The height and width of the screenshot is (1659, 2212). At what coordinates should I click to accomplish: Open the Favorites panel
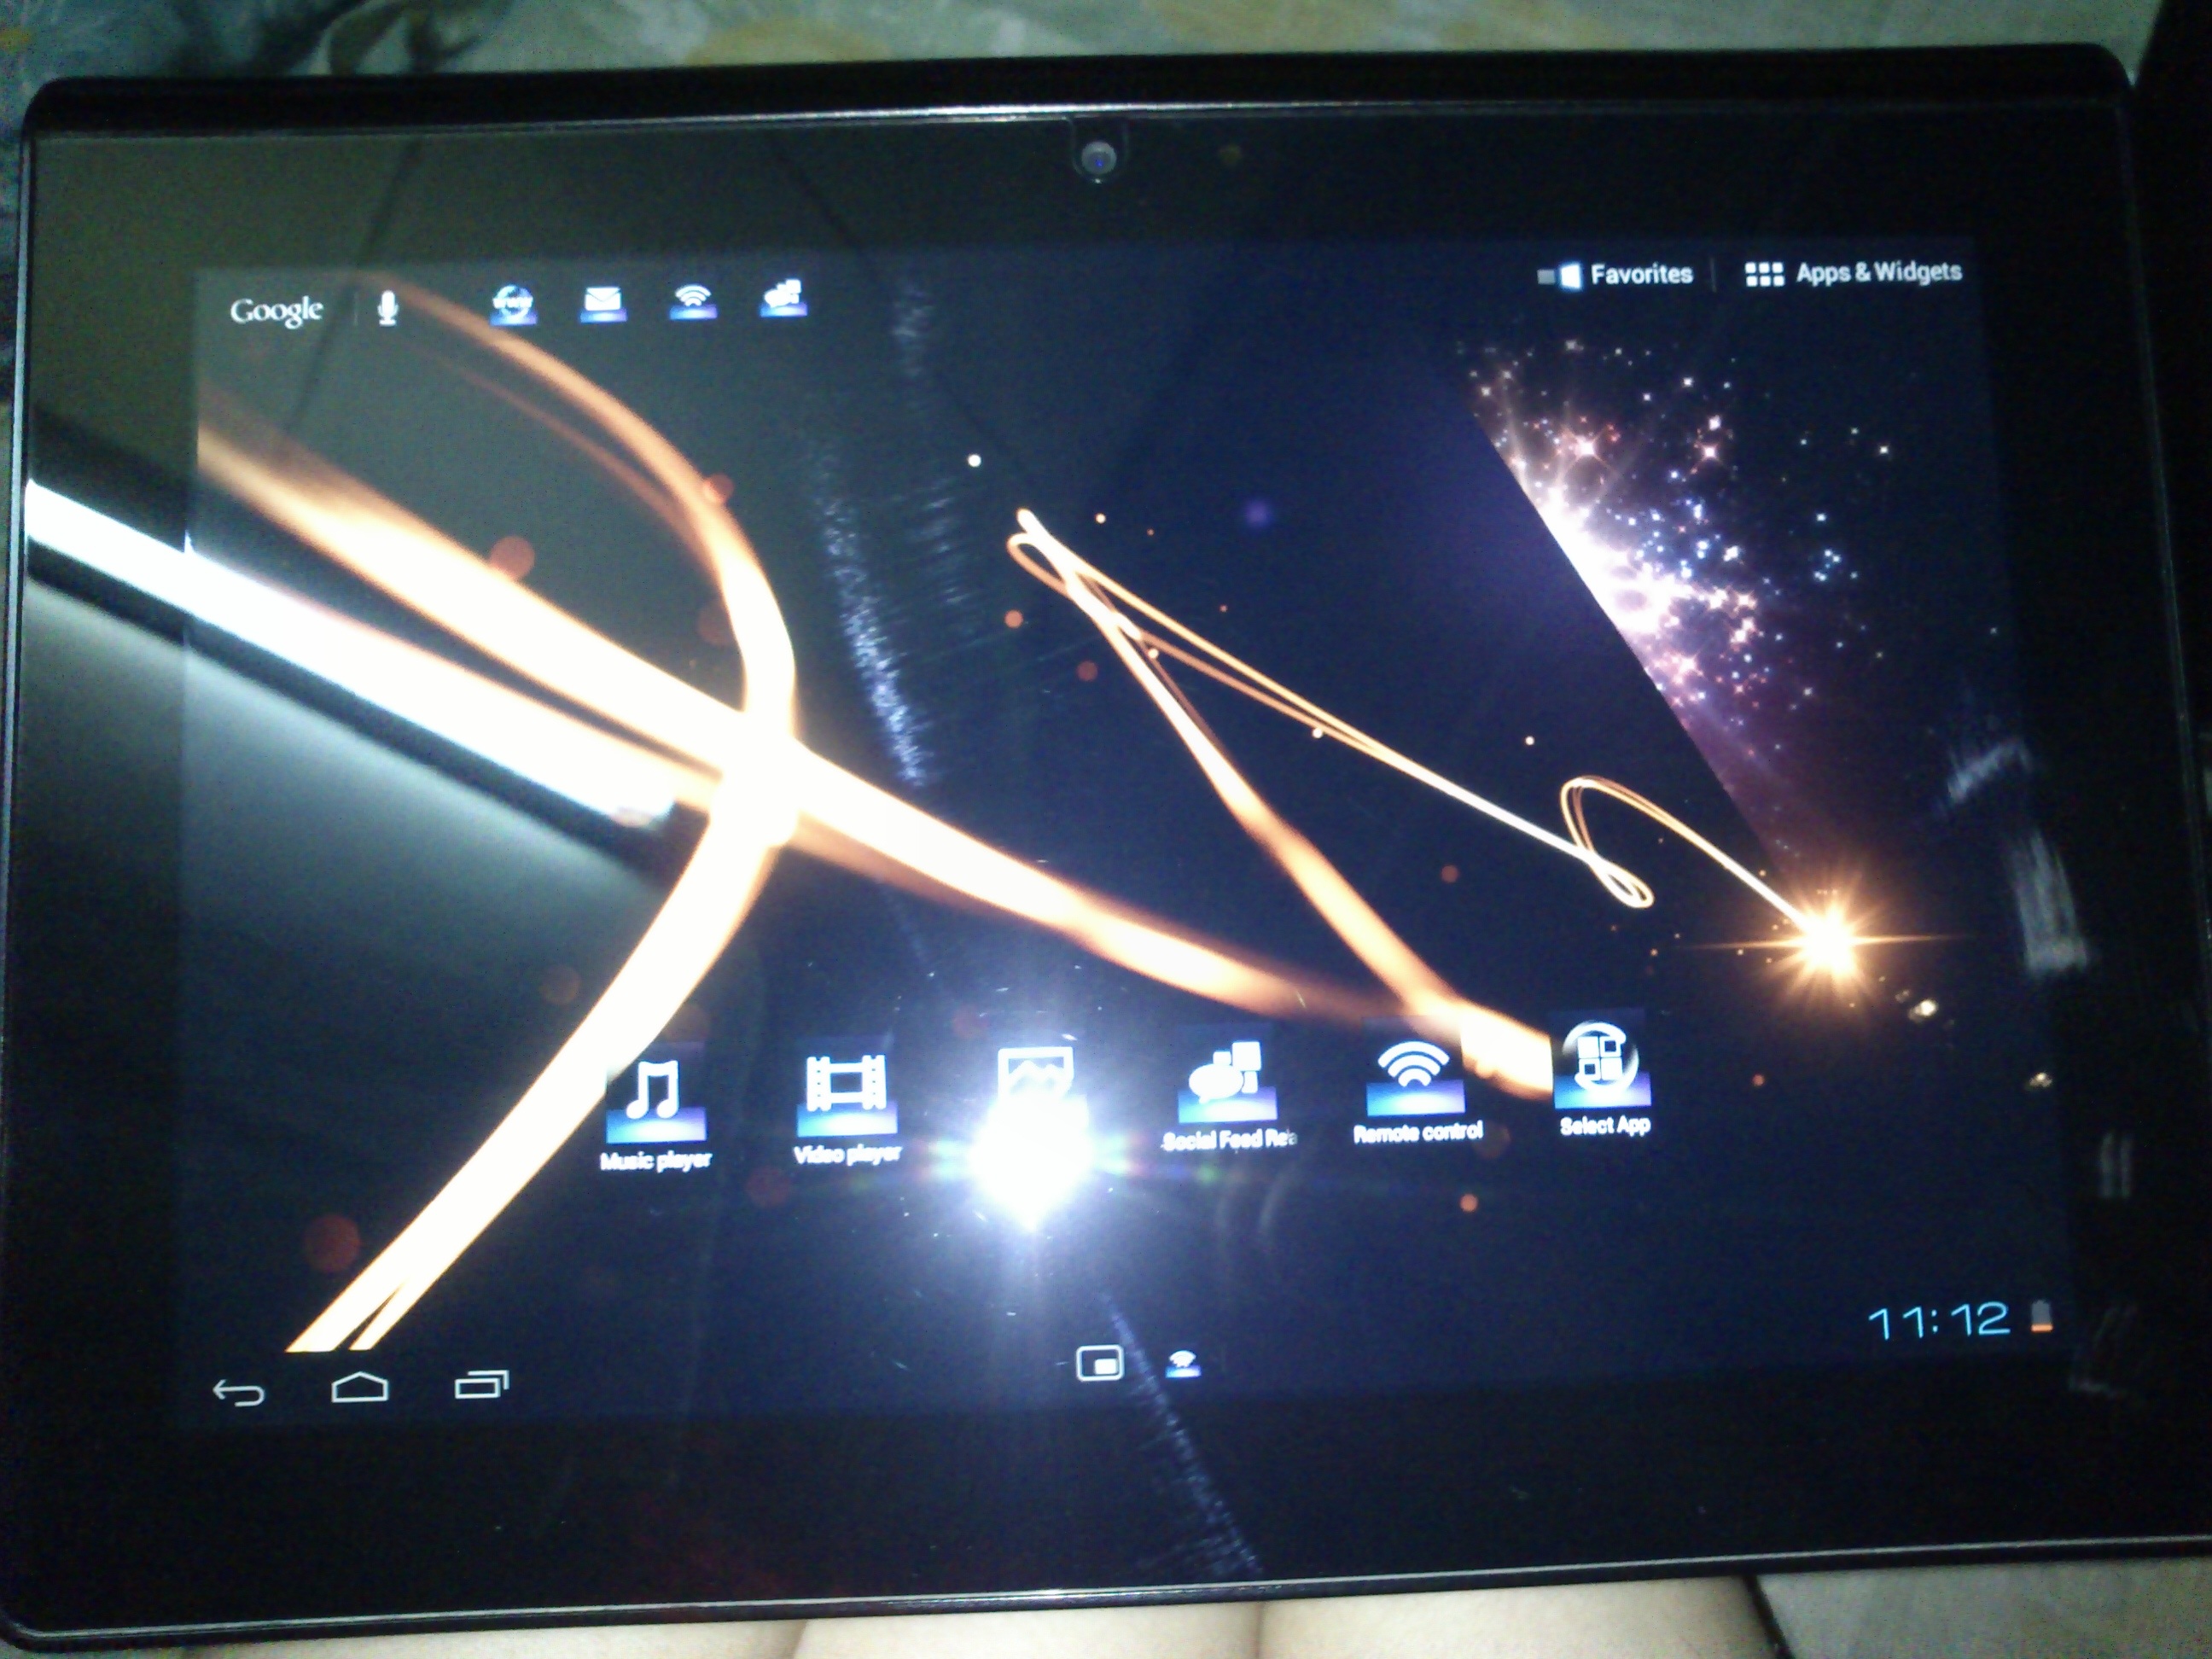pyautogui.click(x=1617, y=274)
